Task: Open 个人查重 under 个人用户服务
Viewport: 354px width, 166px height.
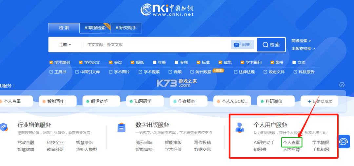Action: point(291,142)
